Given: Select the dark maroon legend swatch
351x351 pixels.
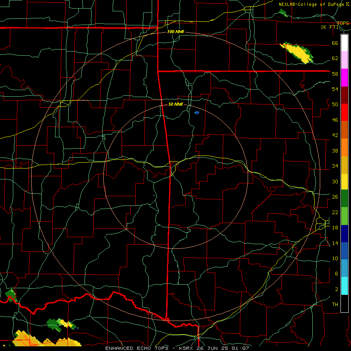Looking at the screenshot, I should click(344, 95).
